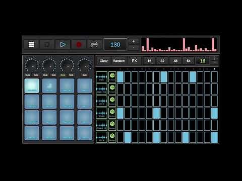The height and width of the screenshot is (181, 242).
Task: Select the bottom row's sample waveform button
Action: pos(101,137)
